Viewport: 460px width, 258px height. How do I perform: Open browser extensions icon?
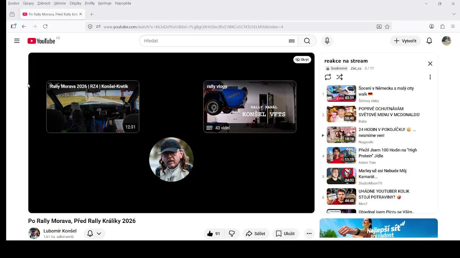(442, 27)
